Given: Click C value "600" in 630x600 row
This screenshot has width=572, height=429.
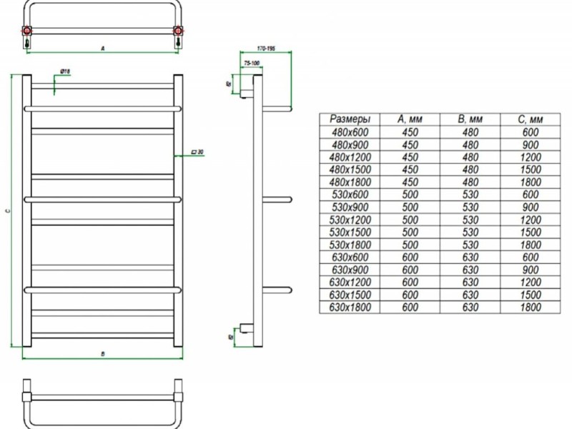Looking at the screenshot, I should [x=530, y=257].
